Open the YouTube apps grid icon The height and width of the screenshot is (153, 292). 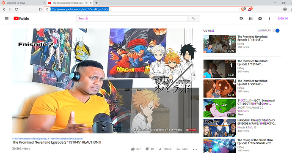(x=251, y=19)
